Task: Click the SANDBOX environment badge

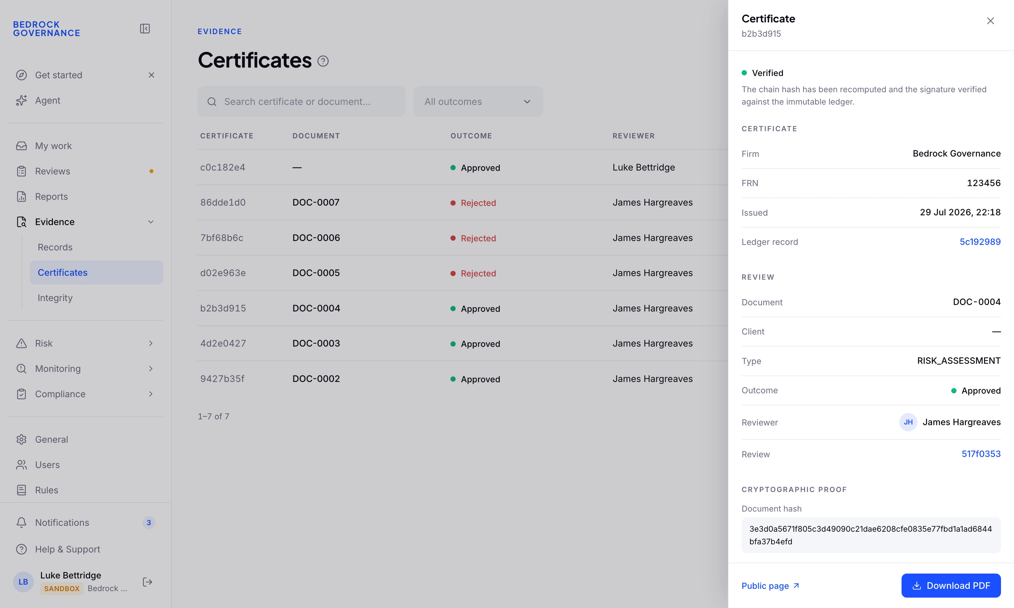Action: [62, 589]
